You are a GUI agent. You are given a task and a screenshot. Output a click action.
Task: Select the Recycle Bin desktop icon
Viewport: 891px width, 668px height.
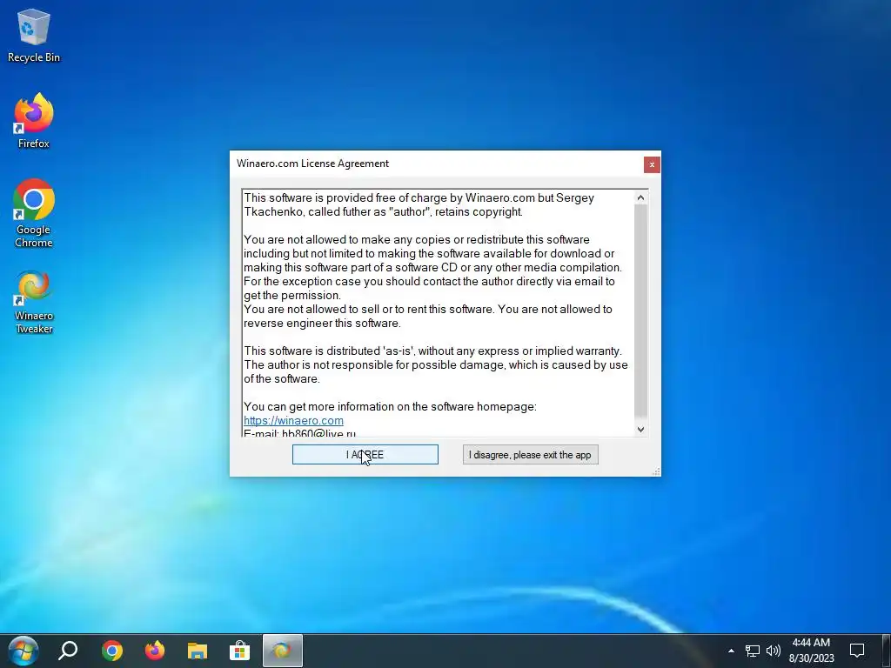34,35
